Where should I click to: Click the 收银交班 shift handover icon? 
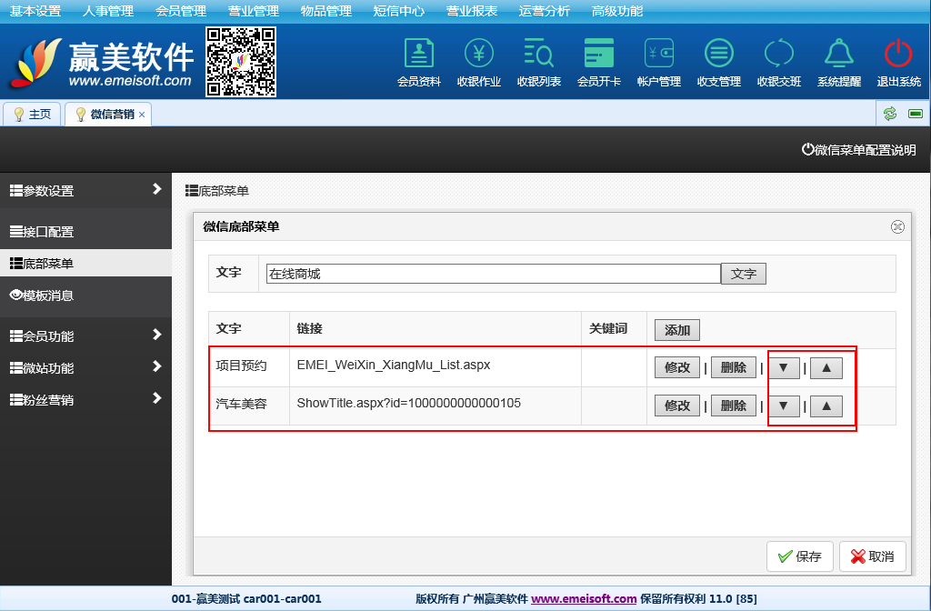click(x=779, y=55)
